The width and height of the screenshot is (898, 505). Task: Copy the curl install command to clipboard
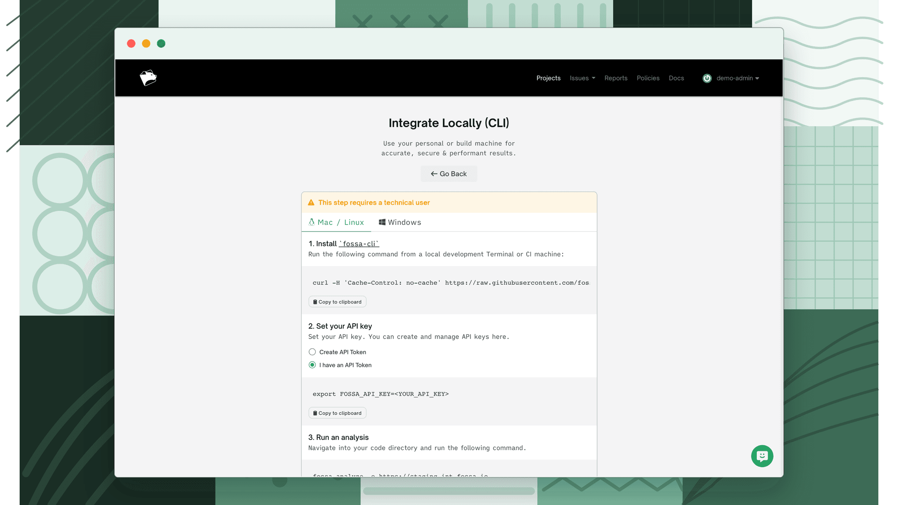pos(337,302)
